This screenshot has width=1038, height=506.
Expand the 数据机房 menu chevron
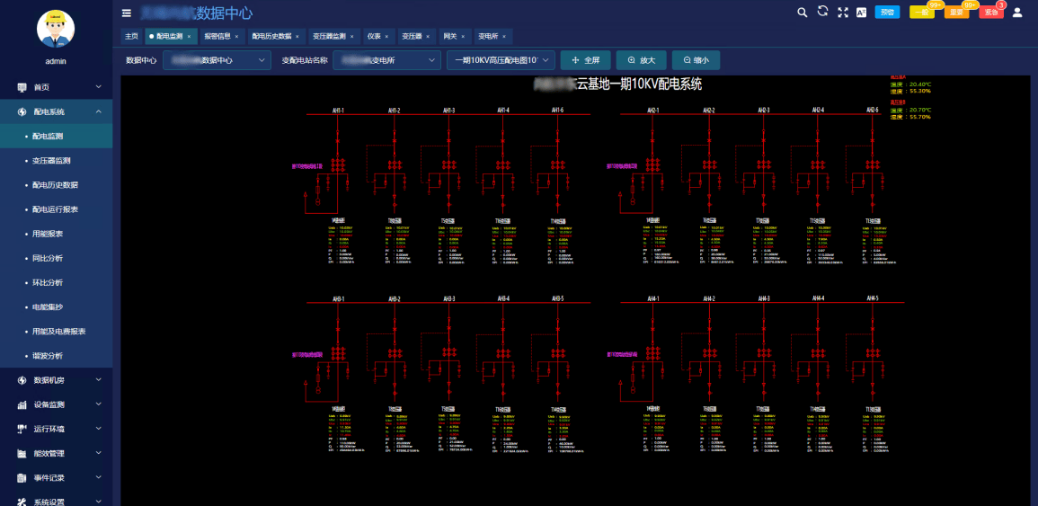point(99,380)
